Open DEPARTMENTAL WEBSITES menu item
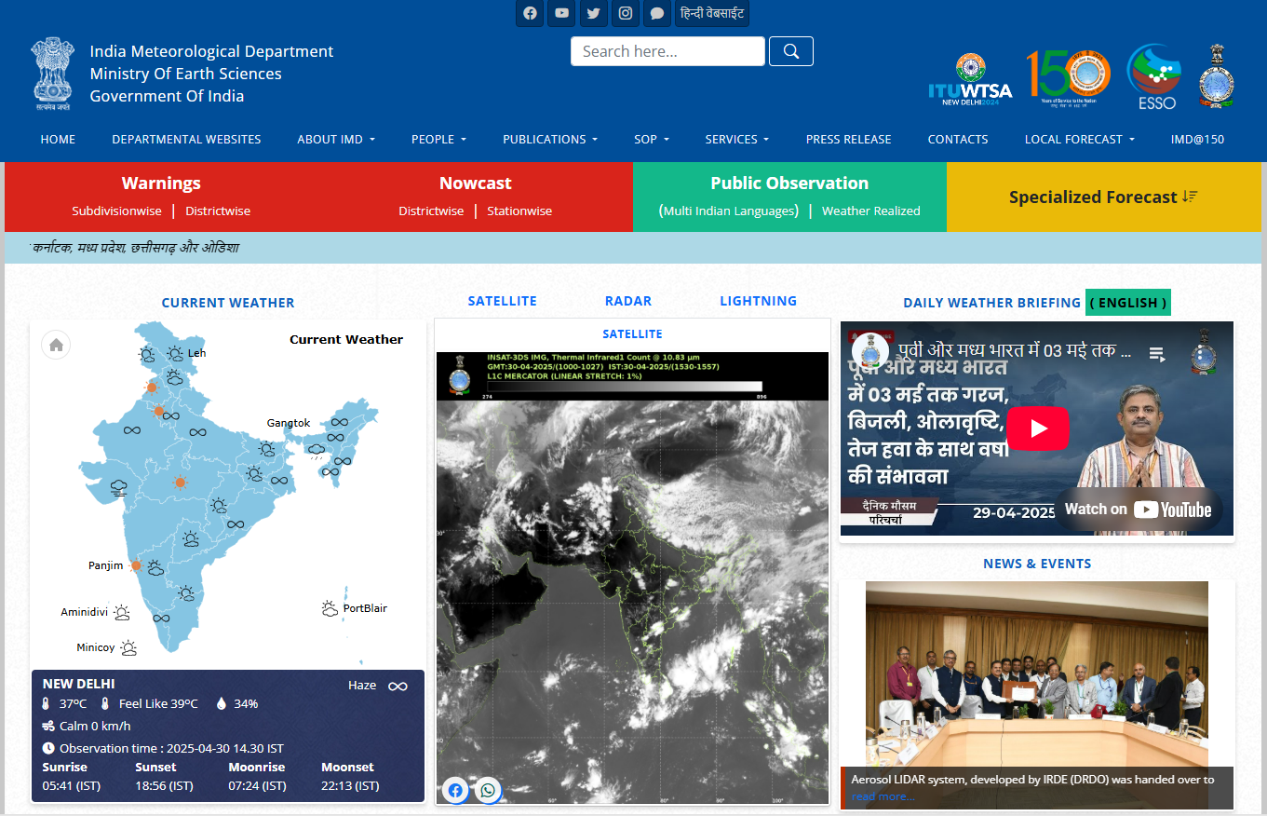1267x816 pixels. tap(186, 139)
